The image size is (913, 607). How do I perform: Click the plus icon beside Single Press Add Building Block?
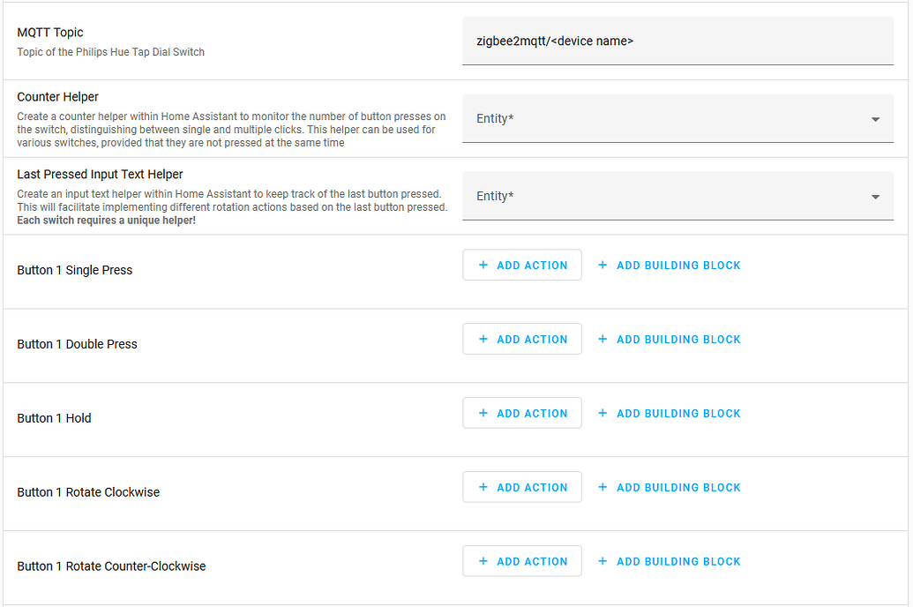602,265
